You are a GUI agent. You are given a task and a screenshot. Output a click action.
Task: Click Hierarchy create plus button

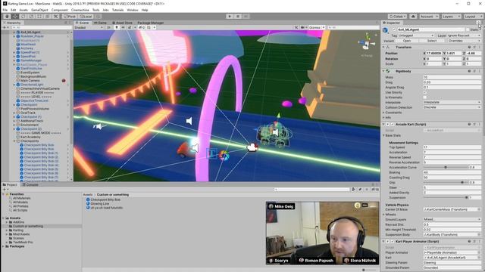pos(5,27)
